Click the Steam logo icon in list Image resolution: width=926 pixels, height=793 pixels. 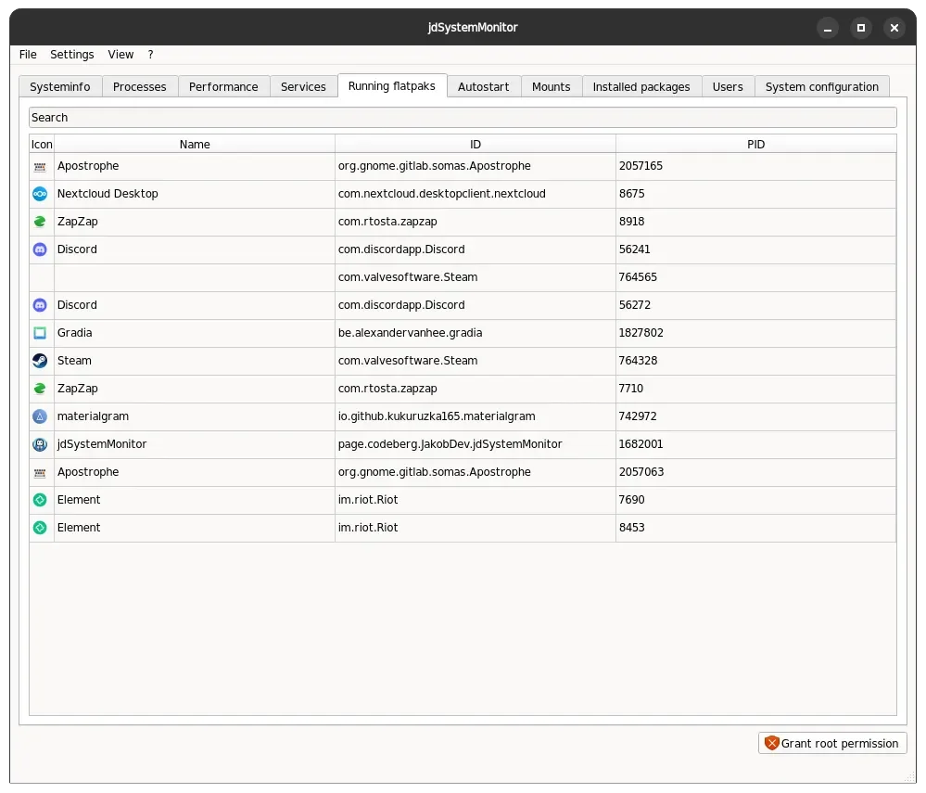40,361
